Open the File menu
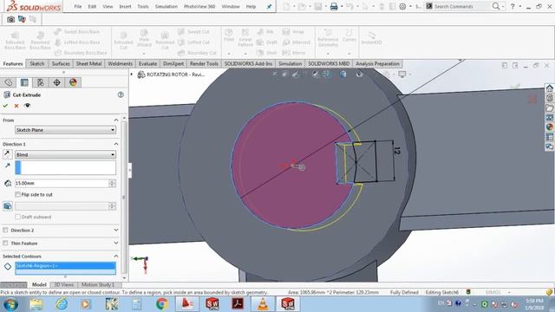Screen dimensions: 555x312 [x=78, y=6]
